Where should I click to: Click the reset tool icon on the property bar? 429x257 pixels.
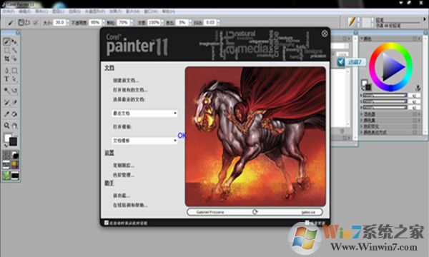(x=21, y=22)
